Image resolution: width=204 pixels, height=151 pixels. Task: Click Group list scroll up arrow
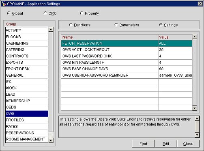click(51, 29)
